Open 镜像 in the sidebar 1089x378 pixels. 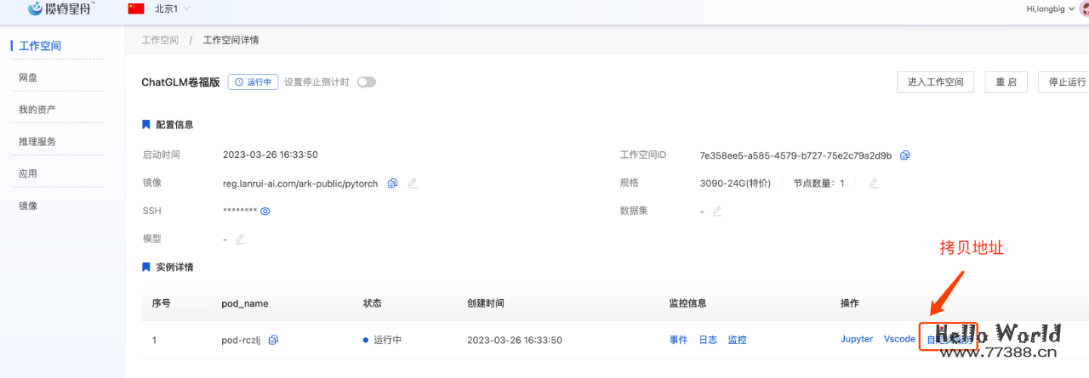point(28,206)
